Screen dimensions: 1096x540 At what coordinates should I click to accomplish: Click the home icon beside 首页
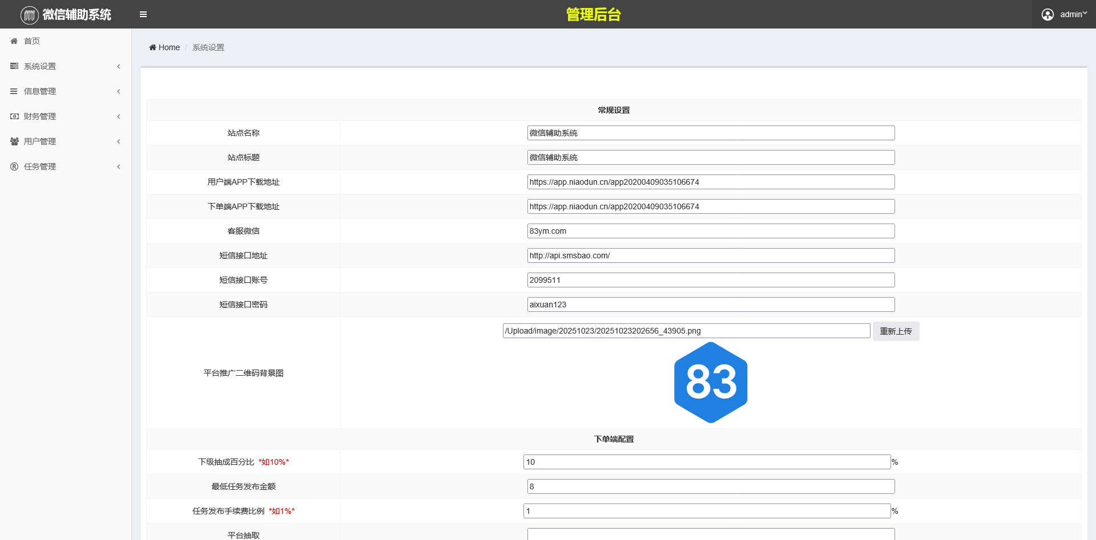pyautogui.click(x=14, y=41)
